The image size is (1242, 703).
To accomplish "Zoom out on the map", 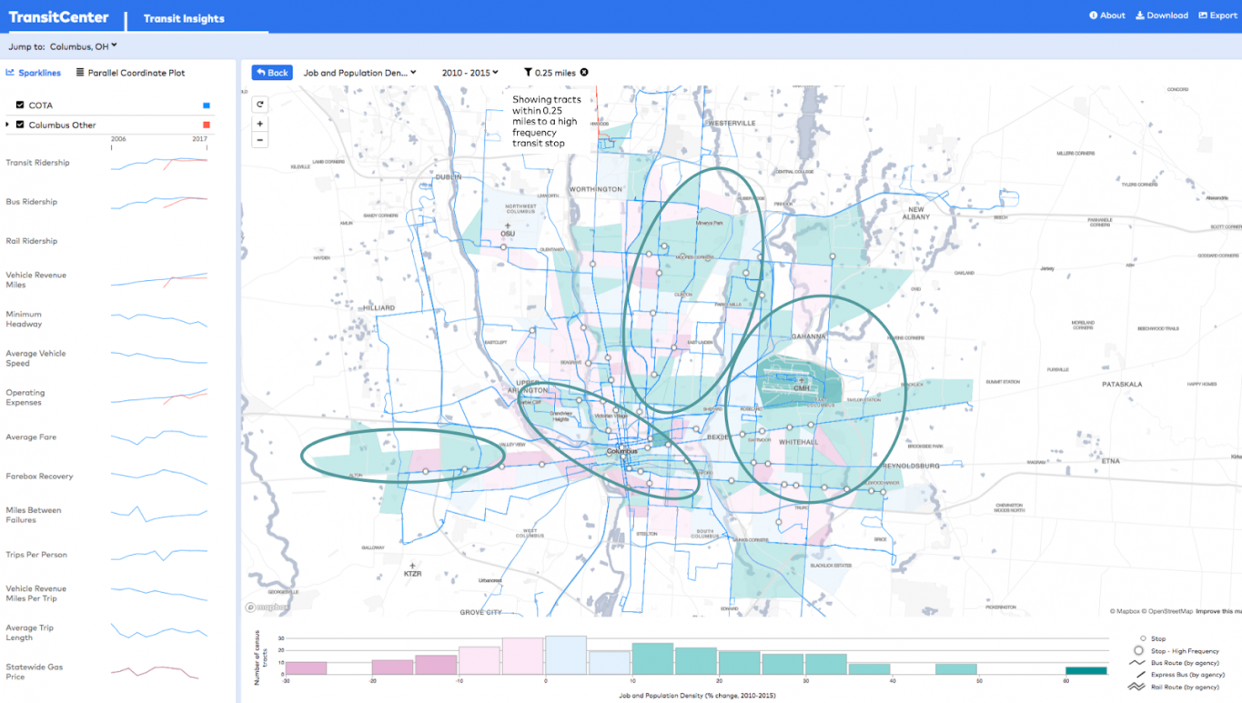I will coord(259,140).
